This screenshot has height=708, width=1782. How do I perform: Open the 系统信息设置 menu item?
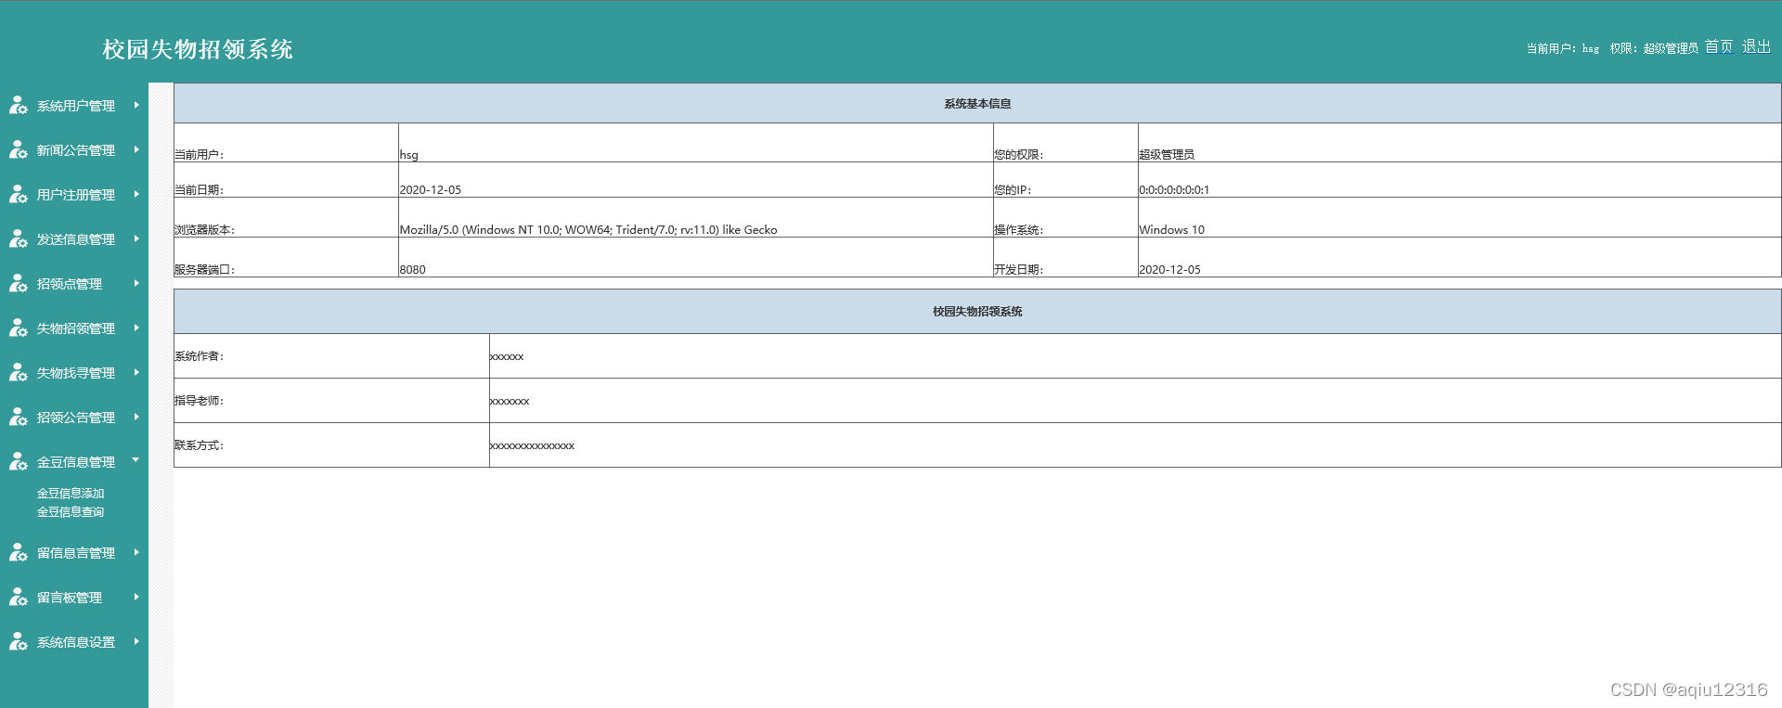pyautogui.click(x=76, y=642)
